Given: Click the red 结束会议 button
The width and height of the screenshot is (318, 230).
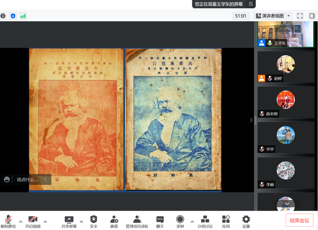Looking at the screenshot, I should [x=299, y=220].
